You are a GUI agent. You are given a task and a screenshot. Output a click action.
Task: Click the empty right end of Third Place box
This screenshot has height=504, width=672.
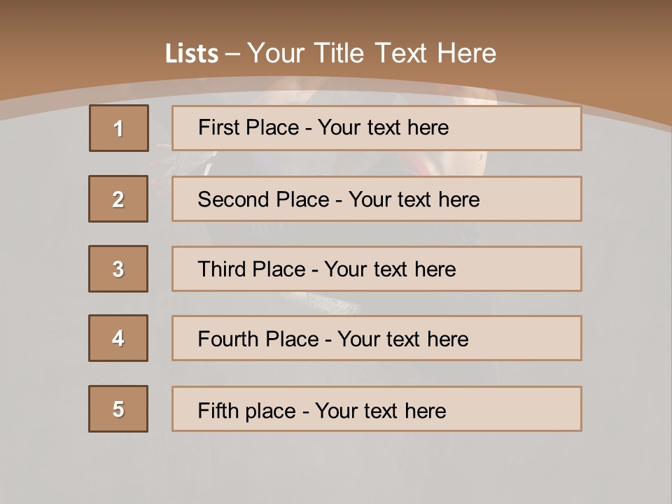[x=532, y=269]
